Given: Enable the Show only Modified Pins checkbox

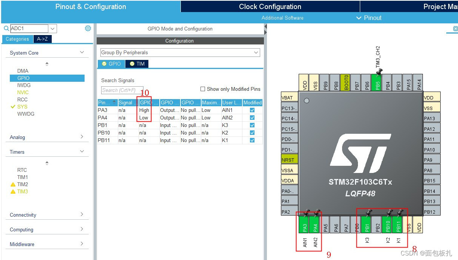Looking at the screenshot, I should [x=204, y=89].
